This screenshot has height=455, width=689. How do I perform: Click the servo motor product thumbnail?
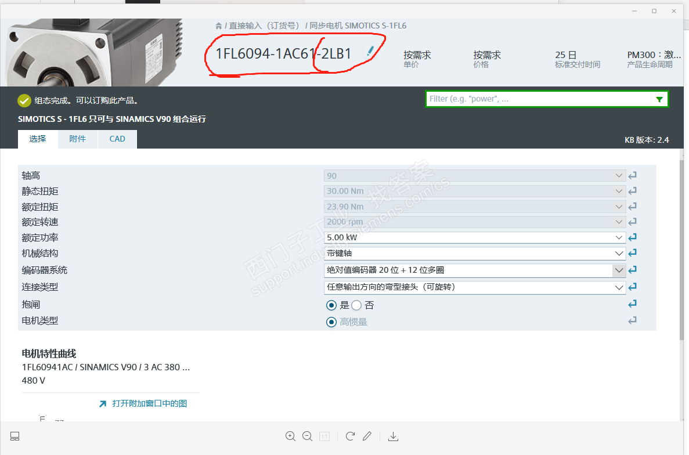tap(93, 52)
